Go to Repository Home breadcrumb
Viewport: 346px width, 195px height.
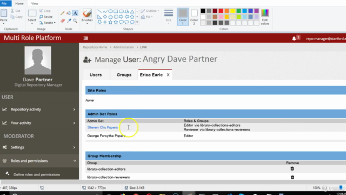[95, 47]
